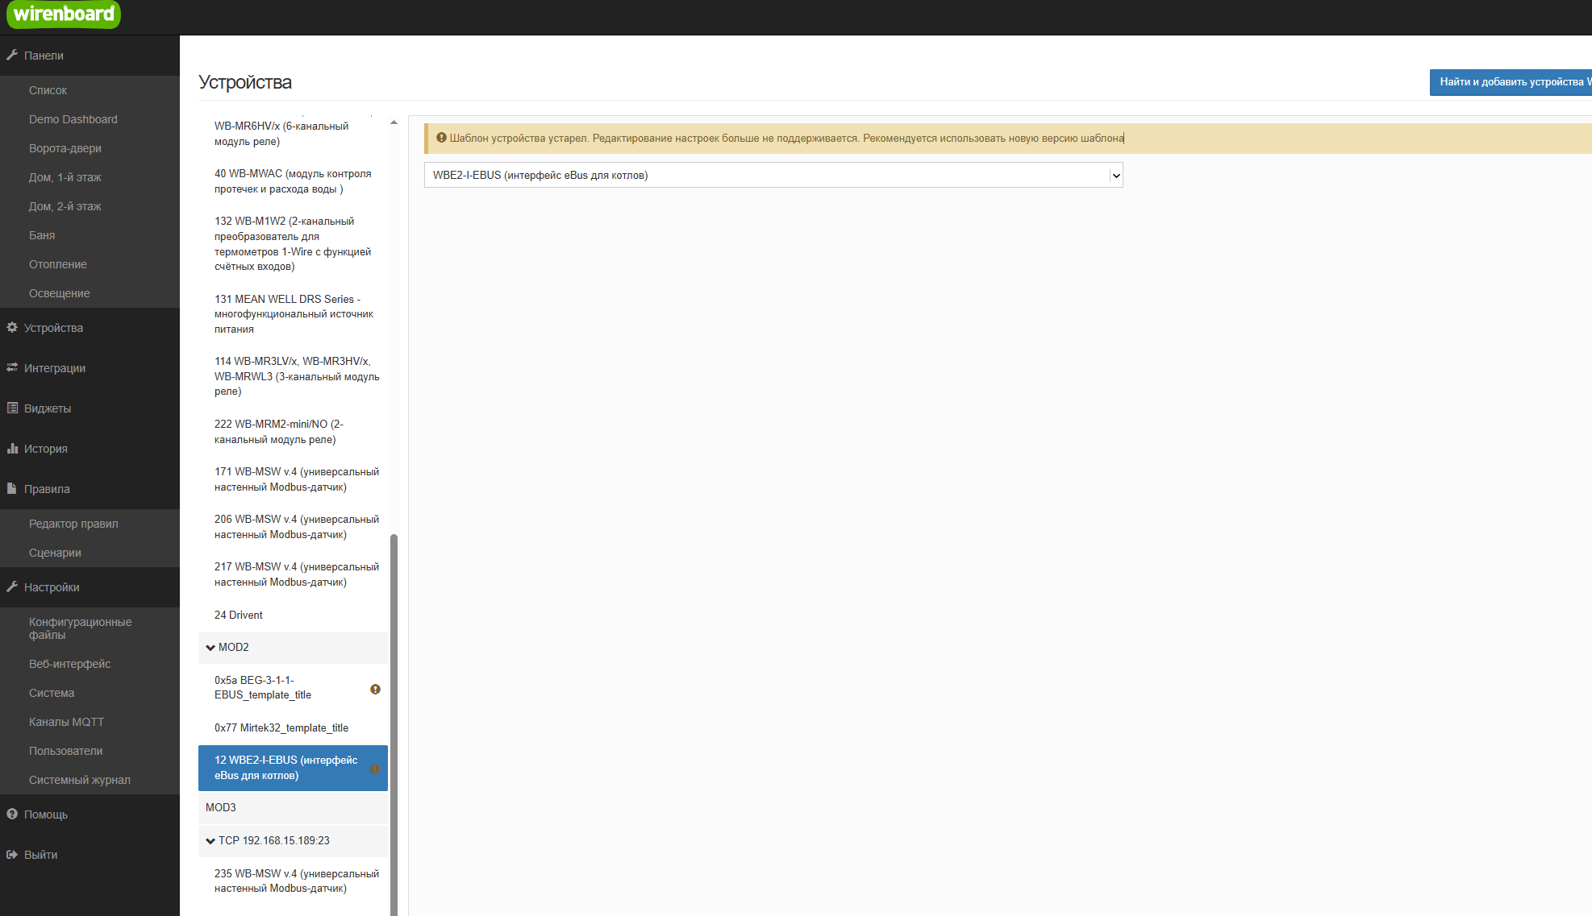Click the Помощь question mark icon
1592x916 pixels.
pyautogui.click(x=12, y=814)
